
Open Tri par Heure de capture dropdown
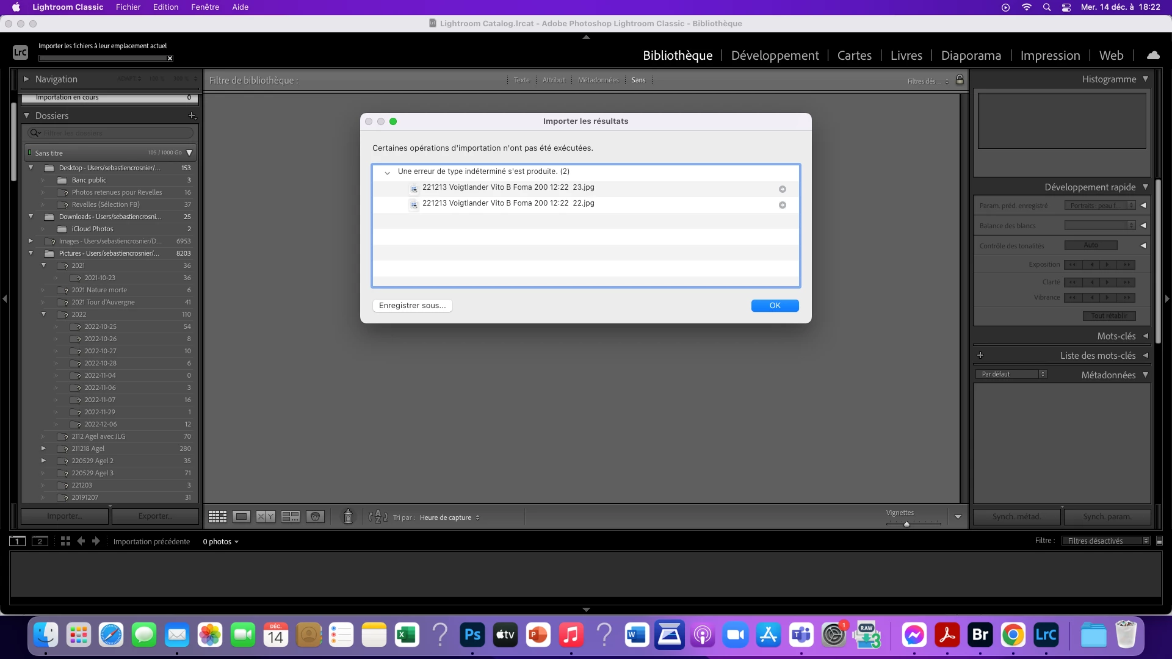pyautogui.click(x=450, y=517)
